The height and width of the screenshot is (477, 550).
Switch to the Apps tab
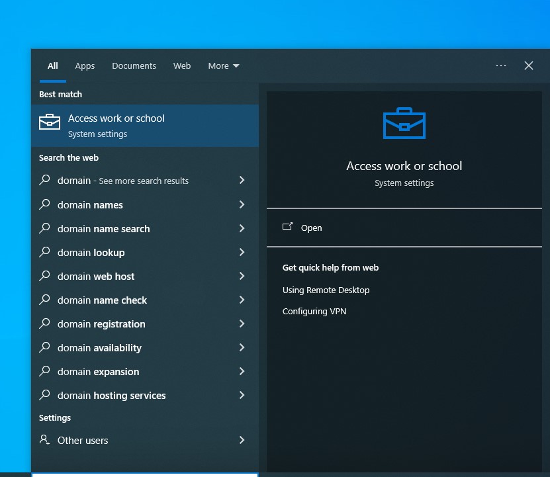[x=85, y=65]
